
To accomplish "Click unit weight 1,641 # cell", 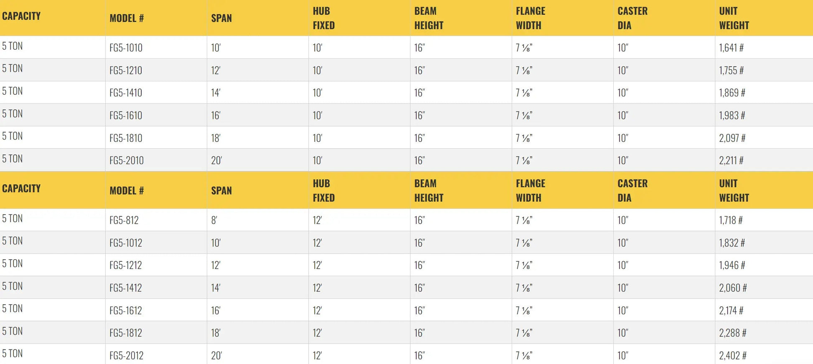I will click(731, 48).
